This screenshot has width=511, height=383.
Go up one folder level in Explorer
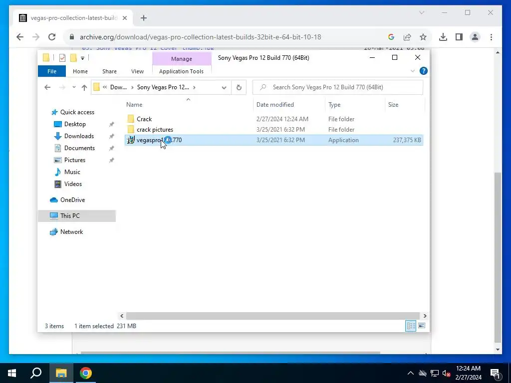pos(84,87)
